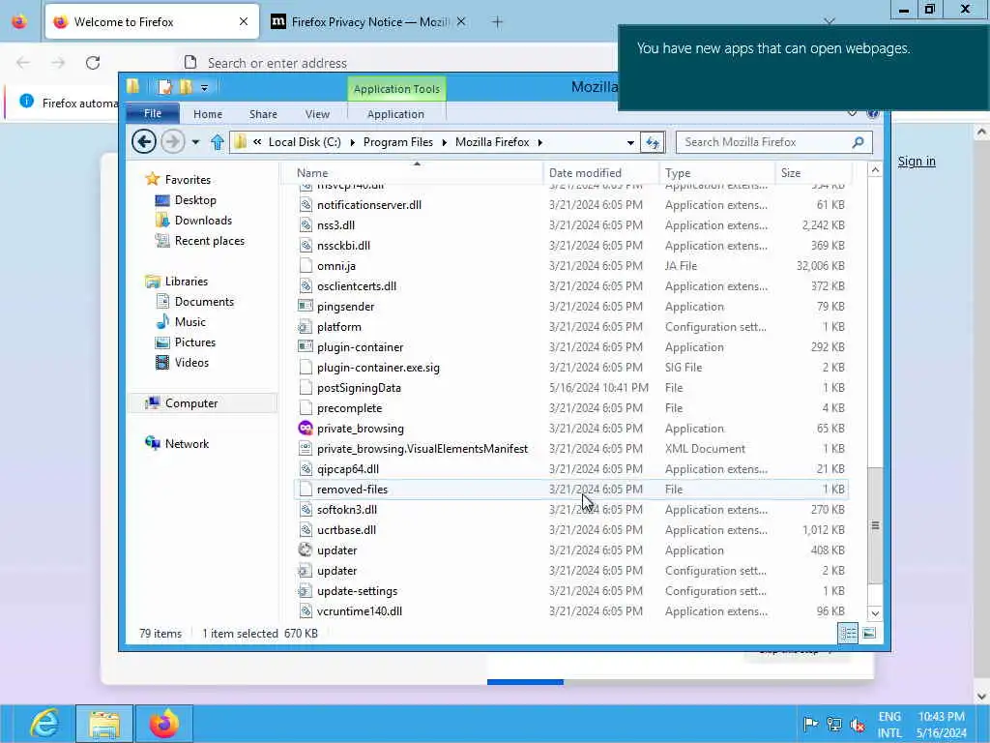The height and width of the screenshot is (743, 990).
Task: Expand the chevron after Local Disk (C:)
Action: 352,143
